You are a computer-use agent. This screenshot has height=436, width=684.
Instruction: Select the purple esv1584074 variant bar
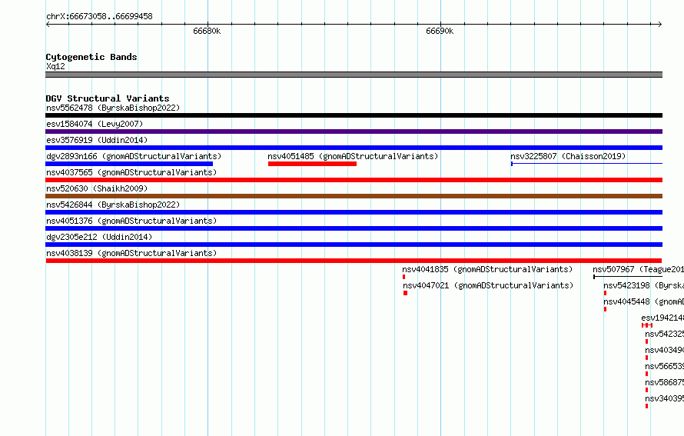tap(354, 131)
